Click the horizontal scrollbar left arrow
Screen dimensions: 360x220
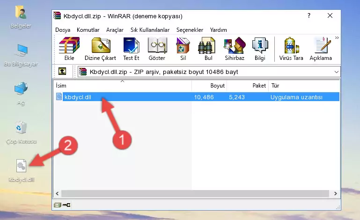click(x=58, y=194)
